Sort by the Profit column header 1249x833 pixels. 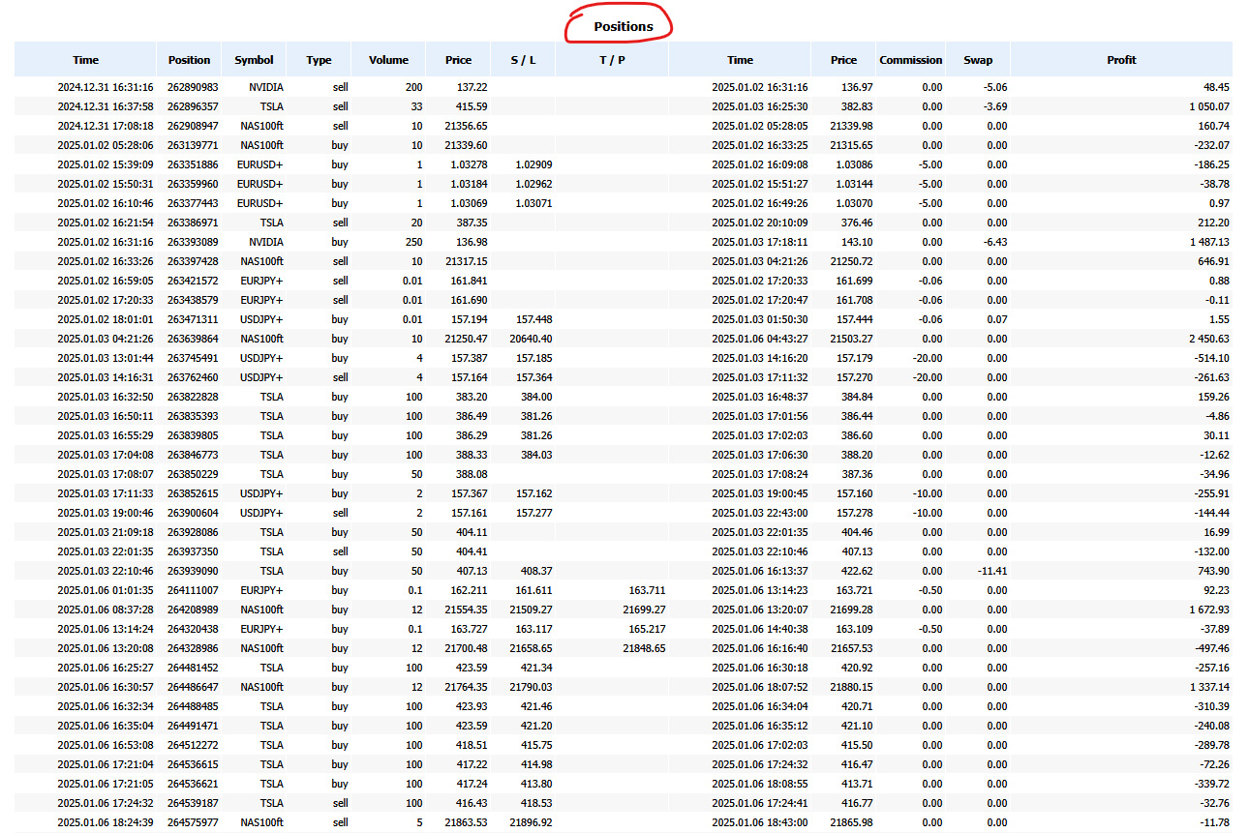1121,59
